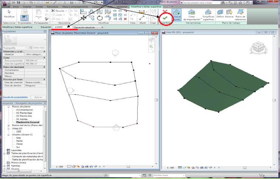Screen dimensions: 280x179
Task: Click the Ayuda de propiedades link
Action: tap(15, 97)
